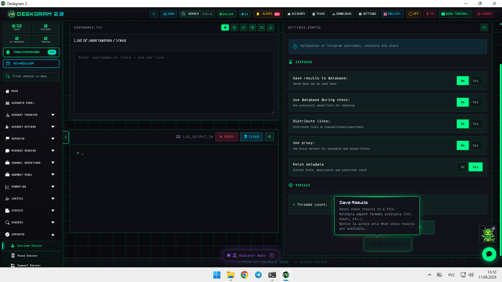Open Tasks from the top bar
The height and width of the screenshot is (282, 502).
[319, 14]
